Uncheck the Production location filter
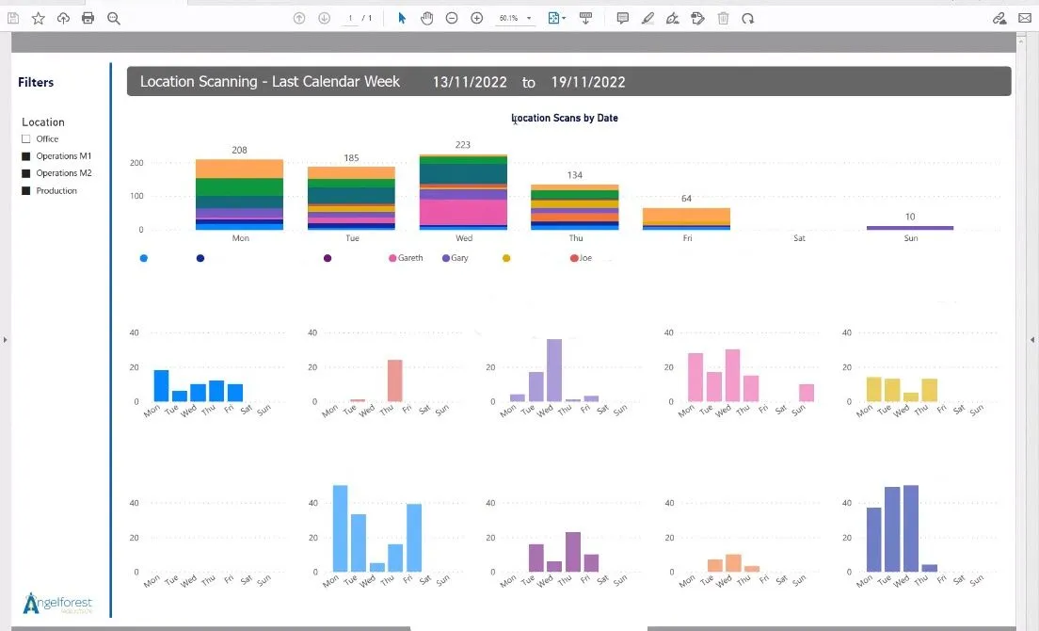This screenshot has width=1039, height=631. pyautogui.click(x=25, y=190)
